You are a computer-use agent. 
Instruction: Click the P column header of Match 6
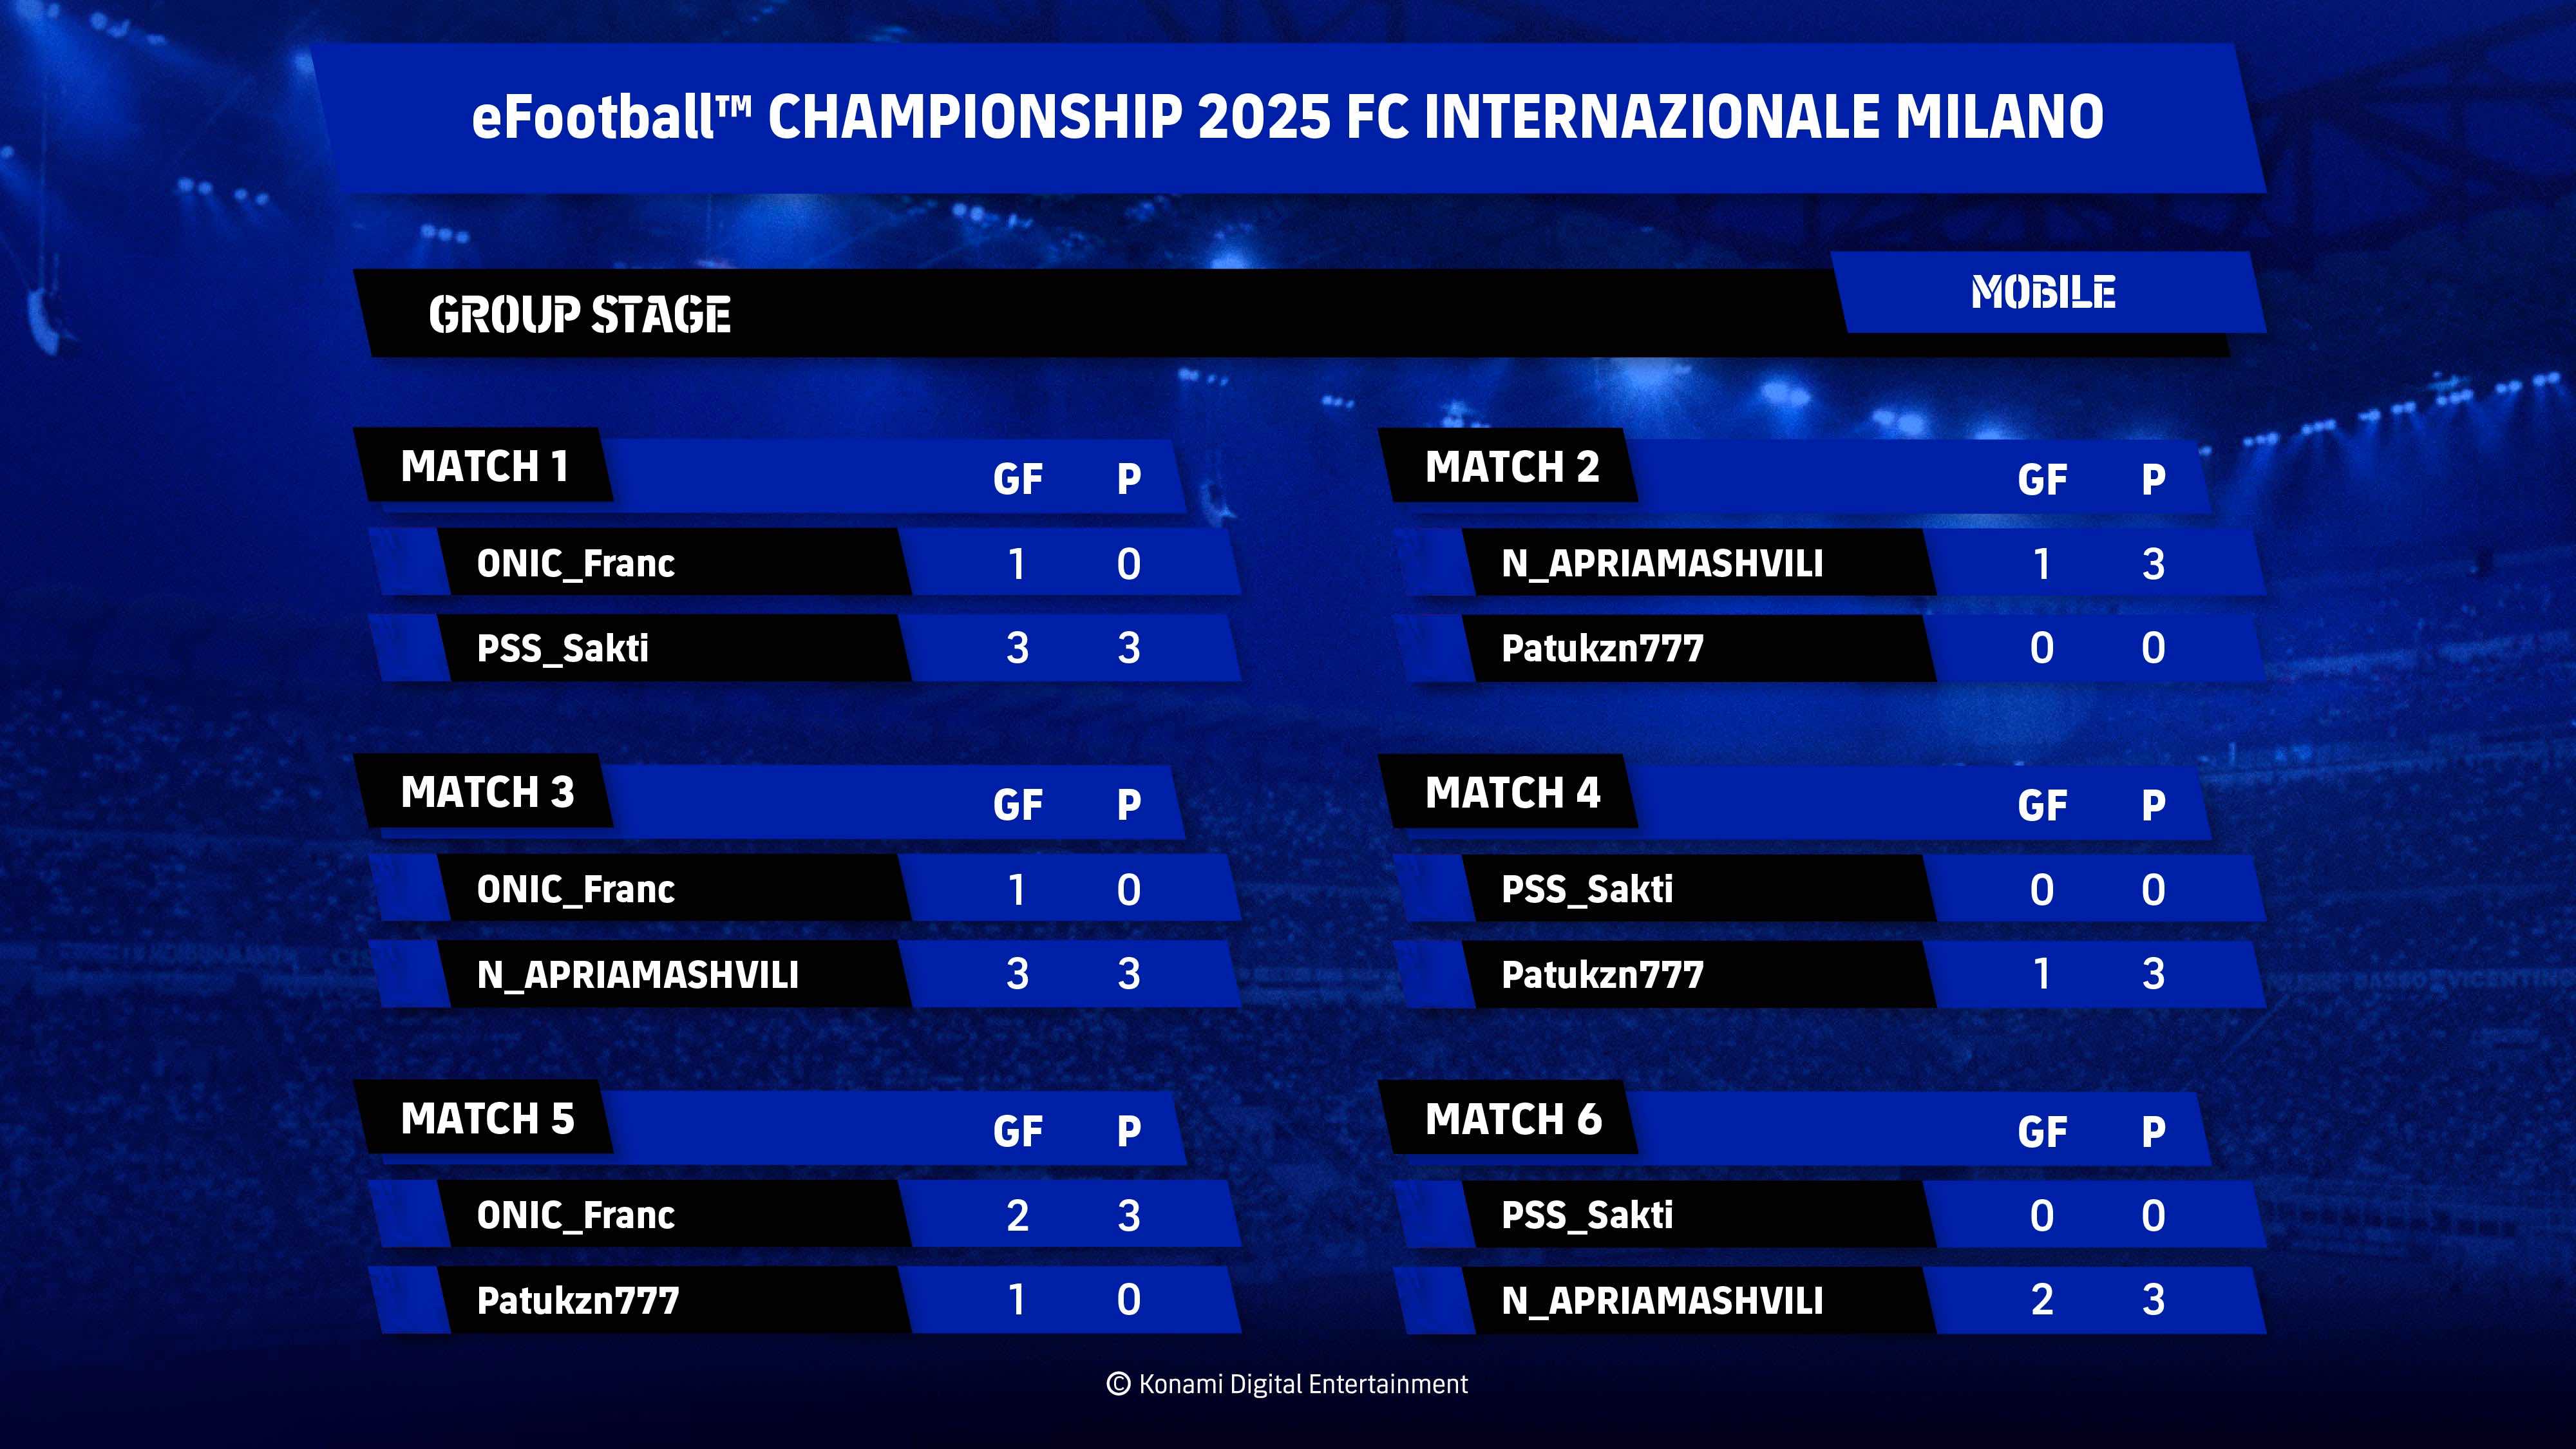pos(2154,1132)
